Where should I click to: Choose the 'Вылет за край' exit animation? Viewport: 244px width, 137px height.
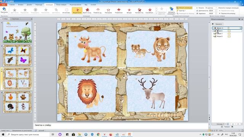87,11
